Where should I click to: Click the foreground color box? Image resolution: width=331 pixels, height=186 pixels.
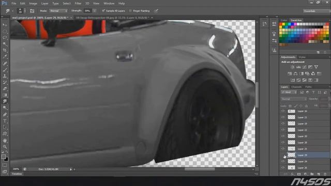(4, 157)
